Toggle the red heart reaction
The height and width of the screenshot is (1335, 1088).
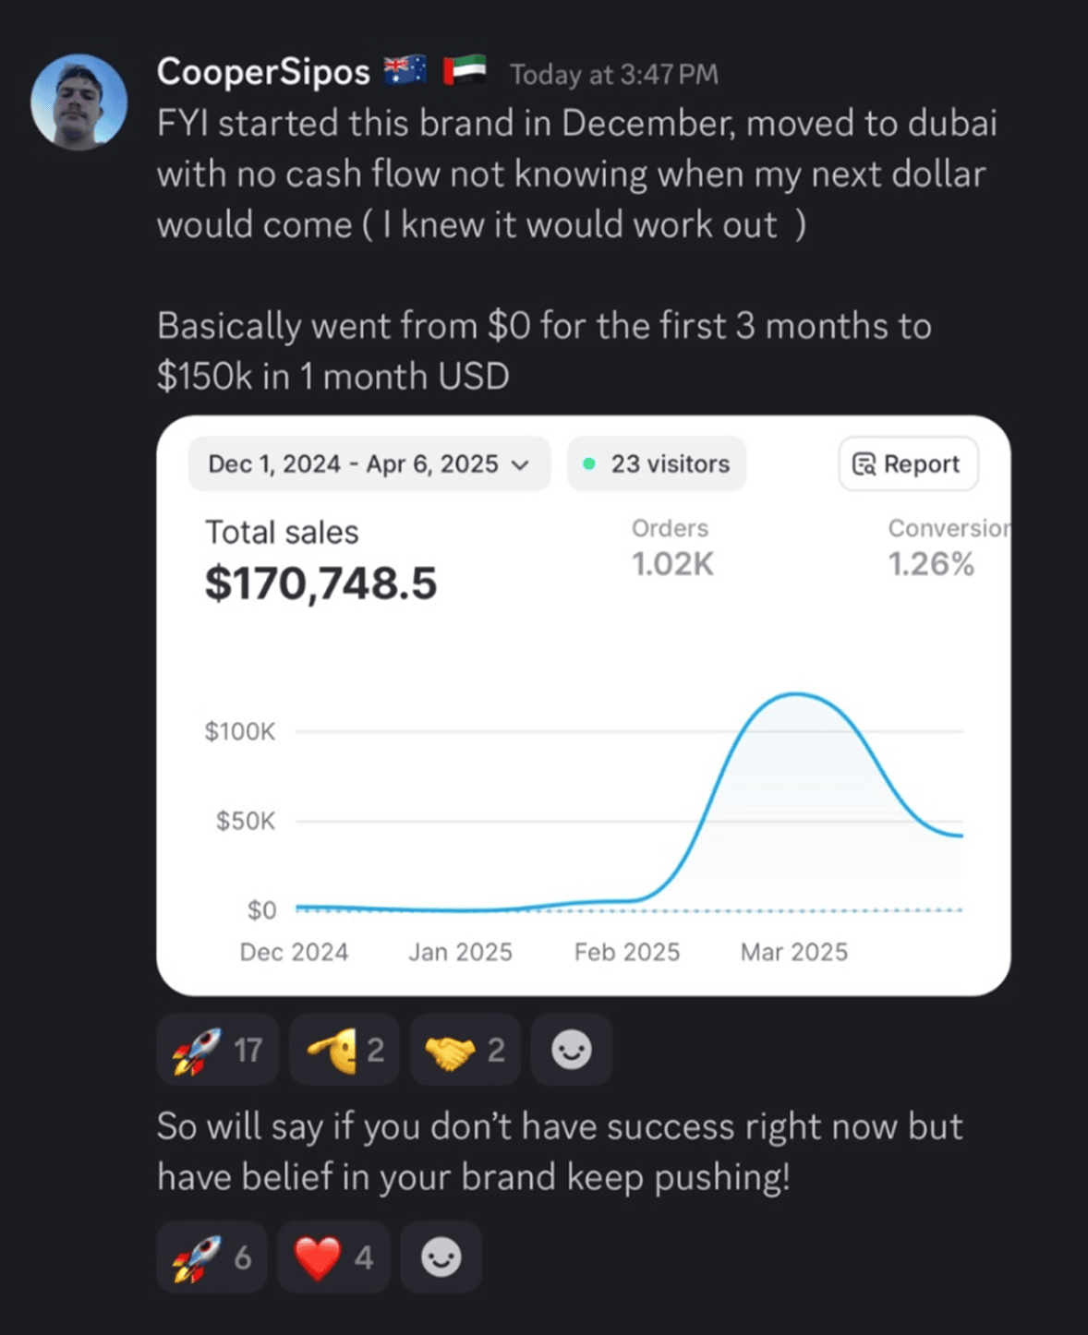(332, 1257)
